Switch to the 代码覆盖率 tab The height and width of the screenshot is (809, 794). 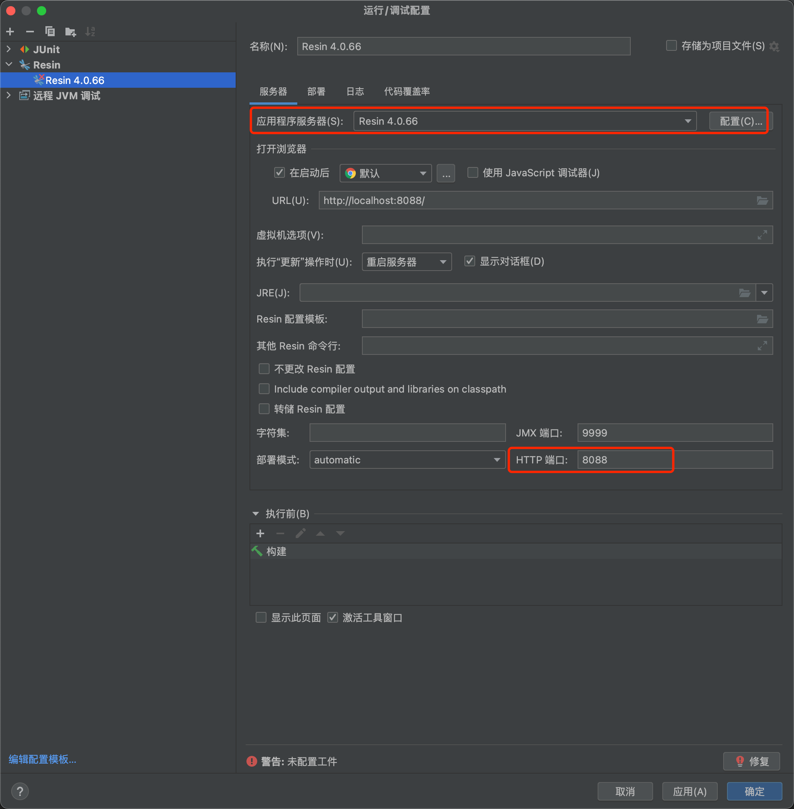click(407, 92)
